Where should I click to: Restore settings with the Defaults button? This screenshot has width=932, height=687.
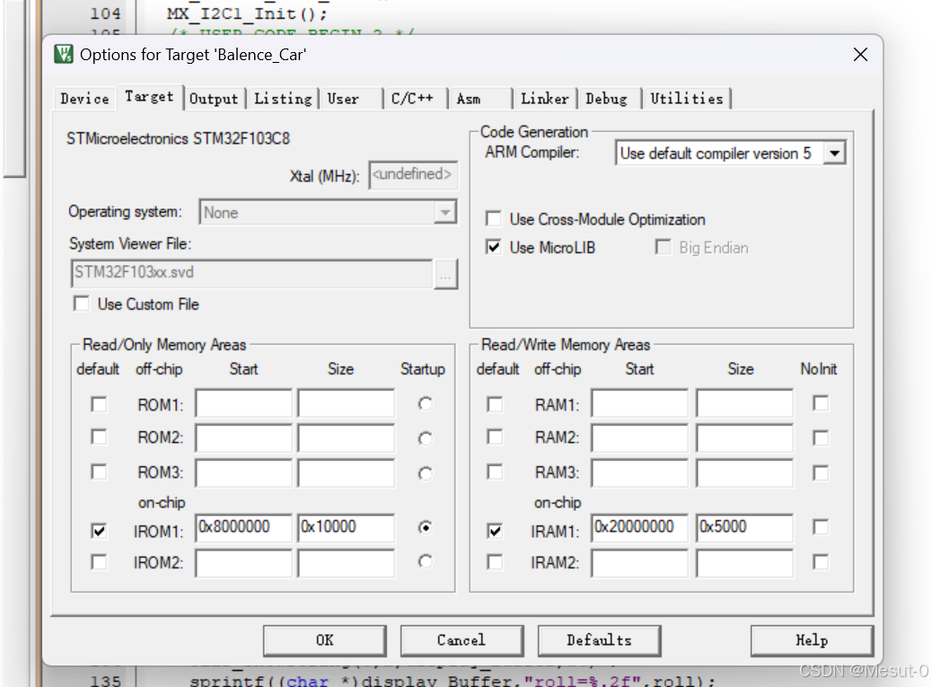click(599, 640)
